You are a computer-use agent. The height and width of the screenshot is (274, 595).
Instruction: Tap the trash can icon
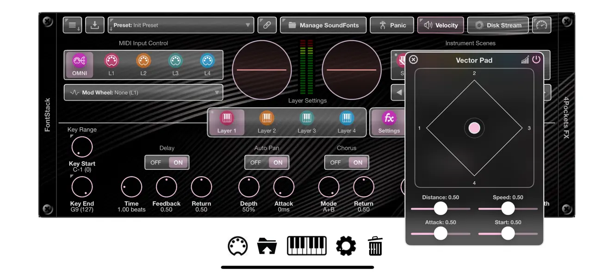pyautogui.click(x=375, y=246)
